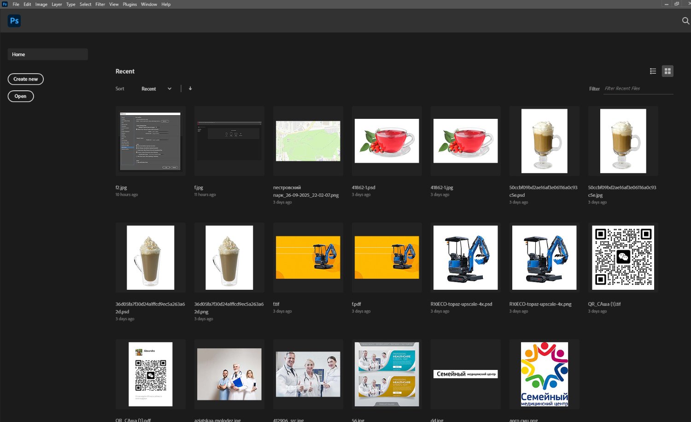This screenshot has height=422, width=691.
Task: Click the QR_CАша (1).tif file name
Action: point(604,305)
